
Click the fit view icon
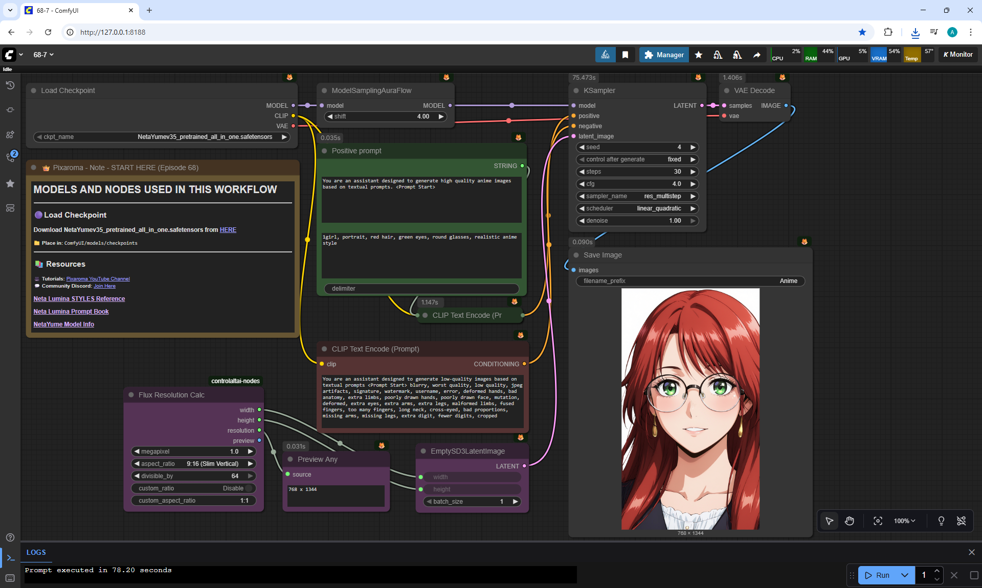point(878,521)
